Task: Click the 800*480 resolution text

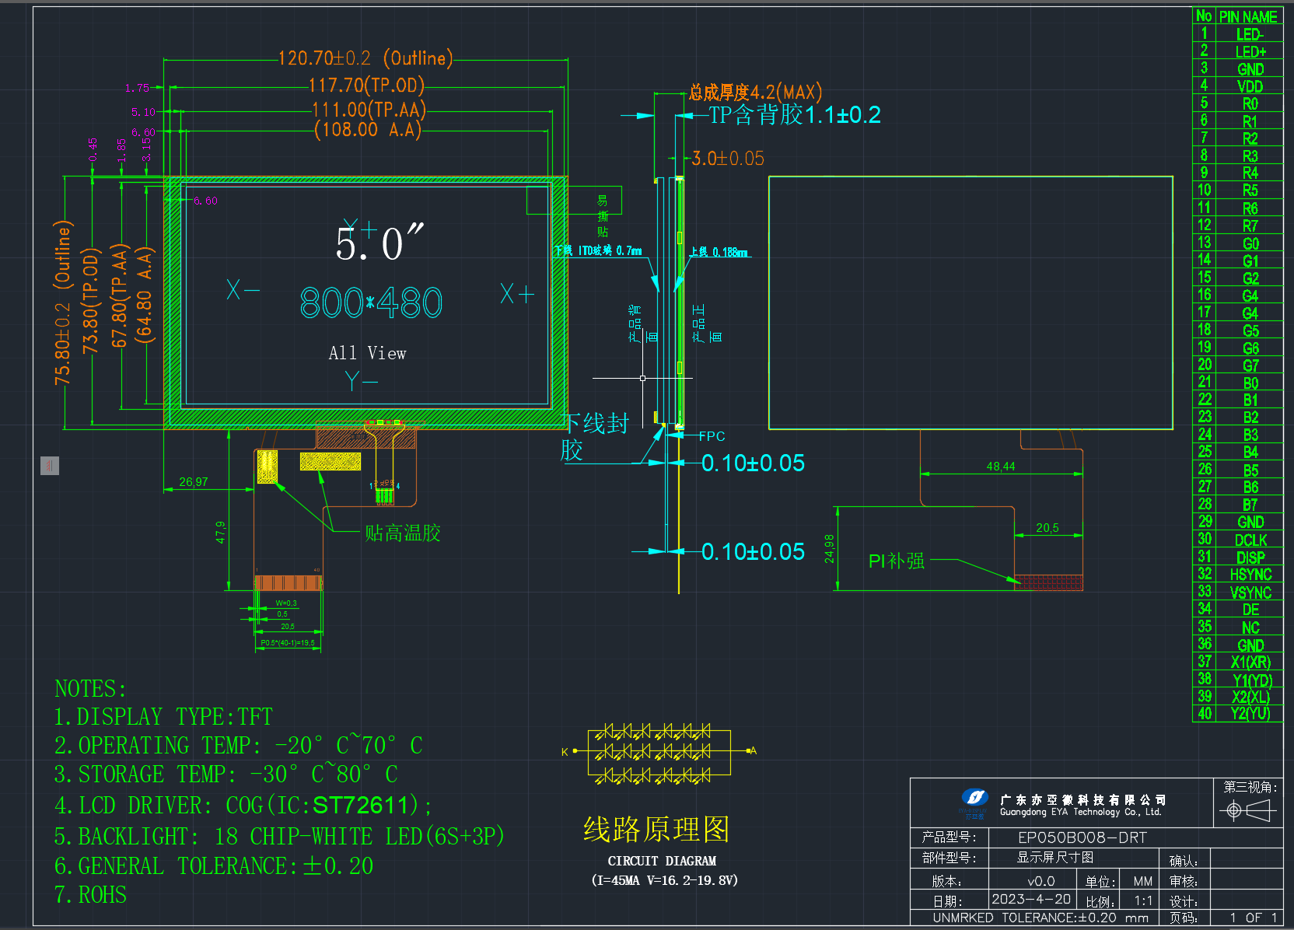Action: click(x=371, y=302)
